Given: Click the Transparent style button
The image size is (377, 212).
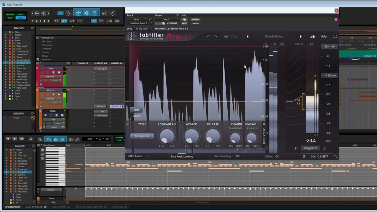Looking at the screenshot, I should 142,136.
